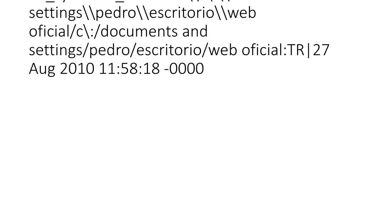This screenshot has width=377, height=212.
Task: Click "web" ending the backslash path line
Action: pos(242,13)
